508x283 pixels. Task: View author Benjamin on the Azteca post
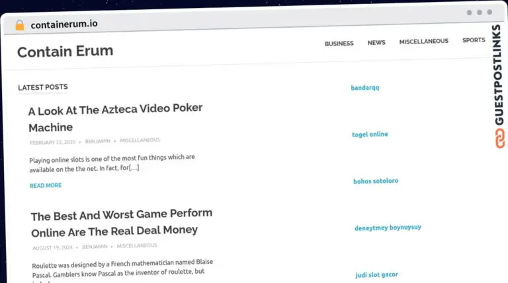click(x=98, y=141)
